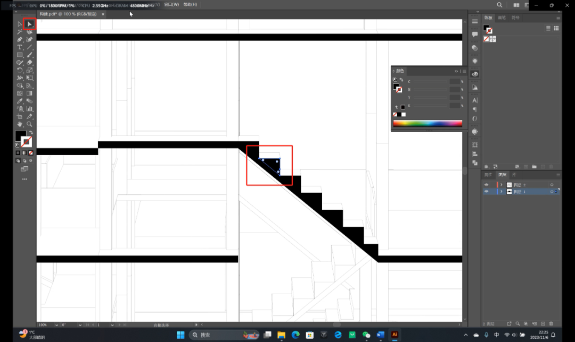Select the Hand tool
Image resolution: width=575 pixels, height=342 pixels.
click(x=20, y=124)
